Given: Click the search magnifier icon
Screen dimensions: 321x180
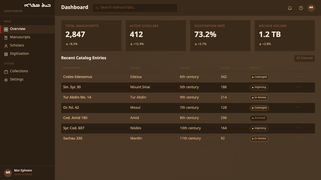Looking at the screenshot, I should 97,8.
